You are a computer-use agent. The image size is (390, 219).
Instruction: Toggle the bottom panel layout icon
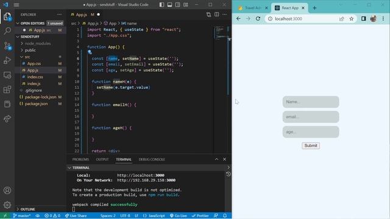coord(169,5)
